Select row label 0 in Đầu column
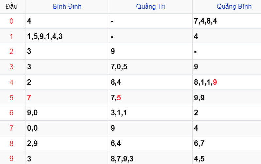 point(11,21)
